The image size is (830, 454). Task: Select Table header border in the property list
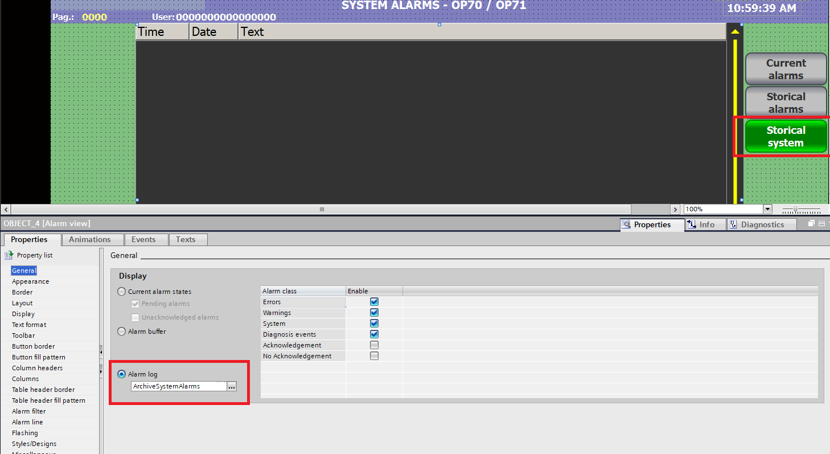[x=43, y=390]
